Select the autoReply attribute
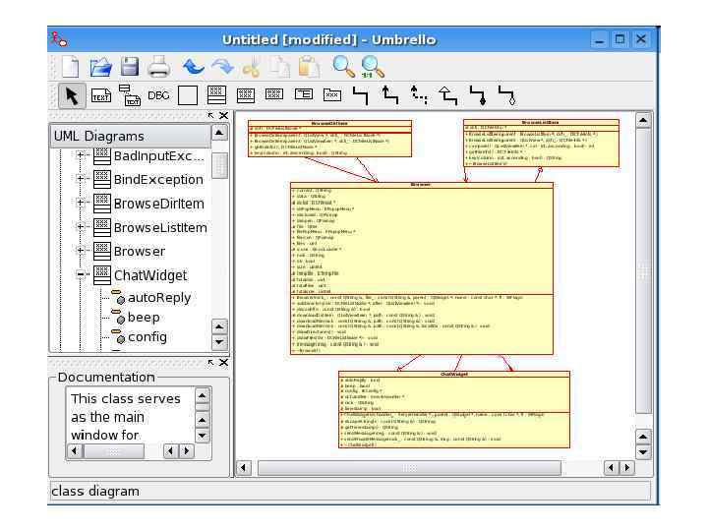708x531 pixels. click(x=159, y=298)
